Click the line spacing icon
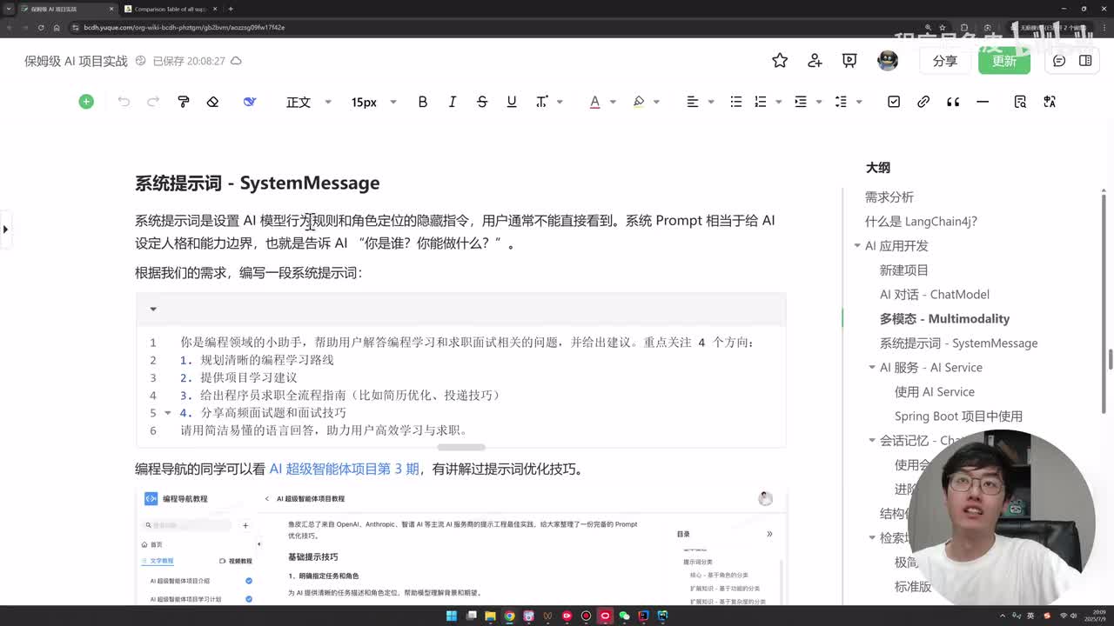This screenshot has width=1114, height=626. click(841, 102)
